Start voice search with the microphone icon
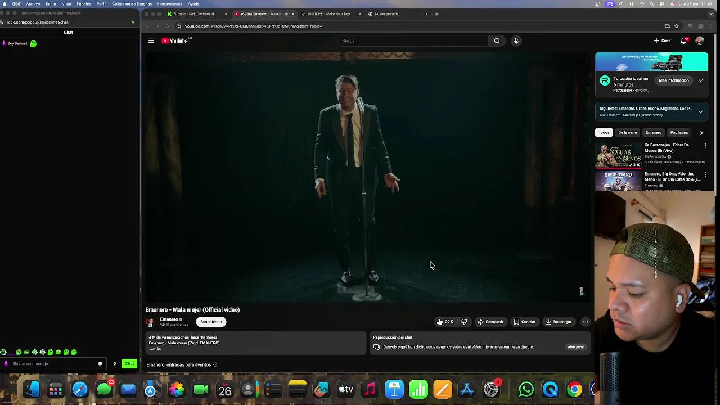The width and height of the screenshot is (720, 405). click(x=516, y=40)
